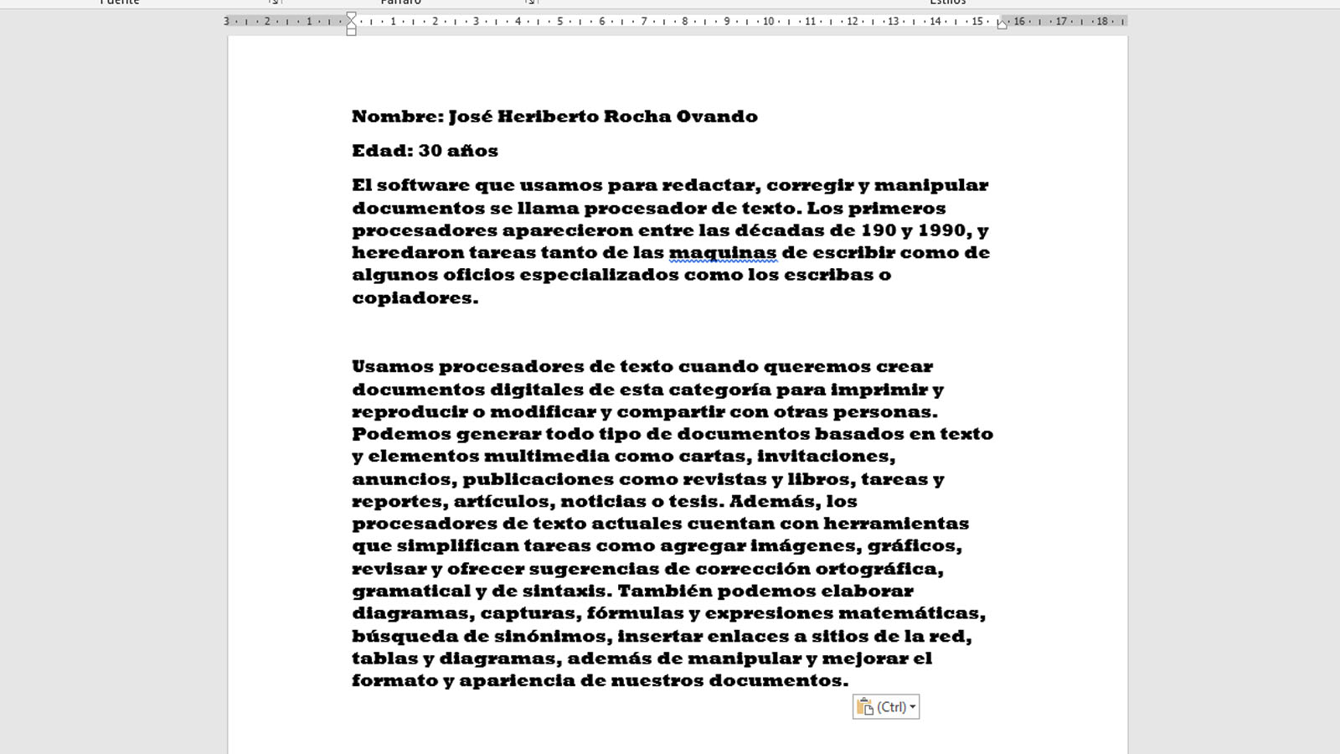Click the word "heredaron"
The height and width of the screenshot is (754, 1340).
coord(407,253)
